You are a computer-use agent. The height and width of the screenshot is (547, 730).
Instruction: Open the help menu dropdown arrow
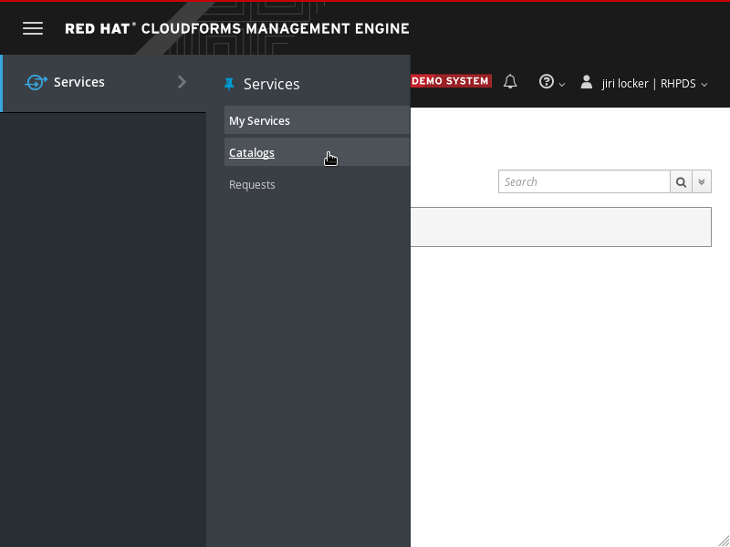click(562, 84)
